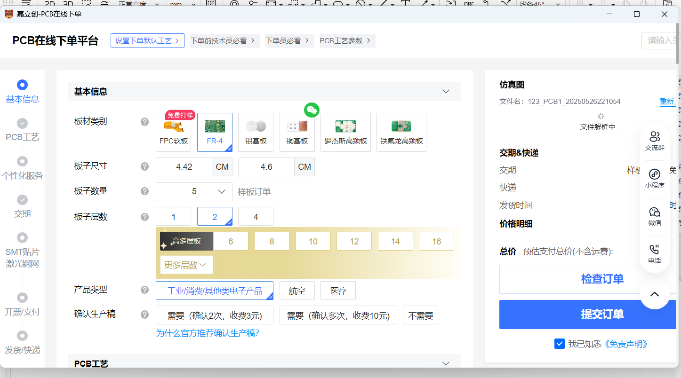Select the 个性化服务 step circle icon

pyautogui.click(x=22, y=161)
